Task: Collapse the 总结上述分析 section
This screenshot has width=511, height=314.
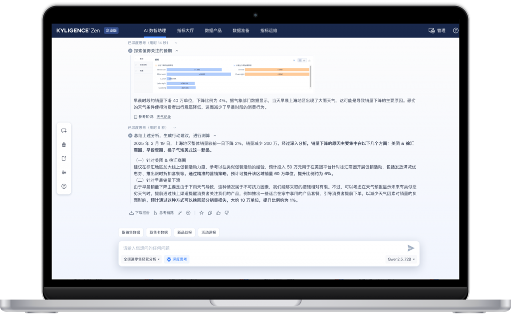Action: pyautogui.click(x=215, y=136)
